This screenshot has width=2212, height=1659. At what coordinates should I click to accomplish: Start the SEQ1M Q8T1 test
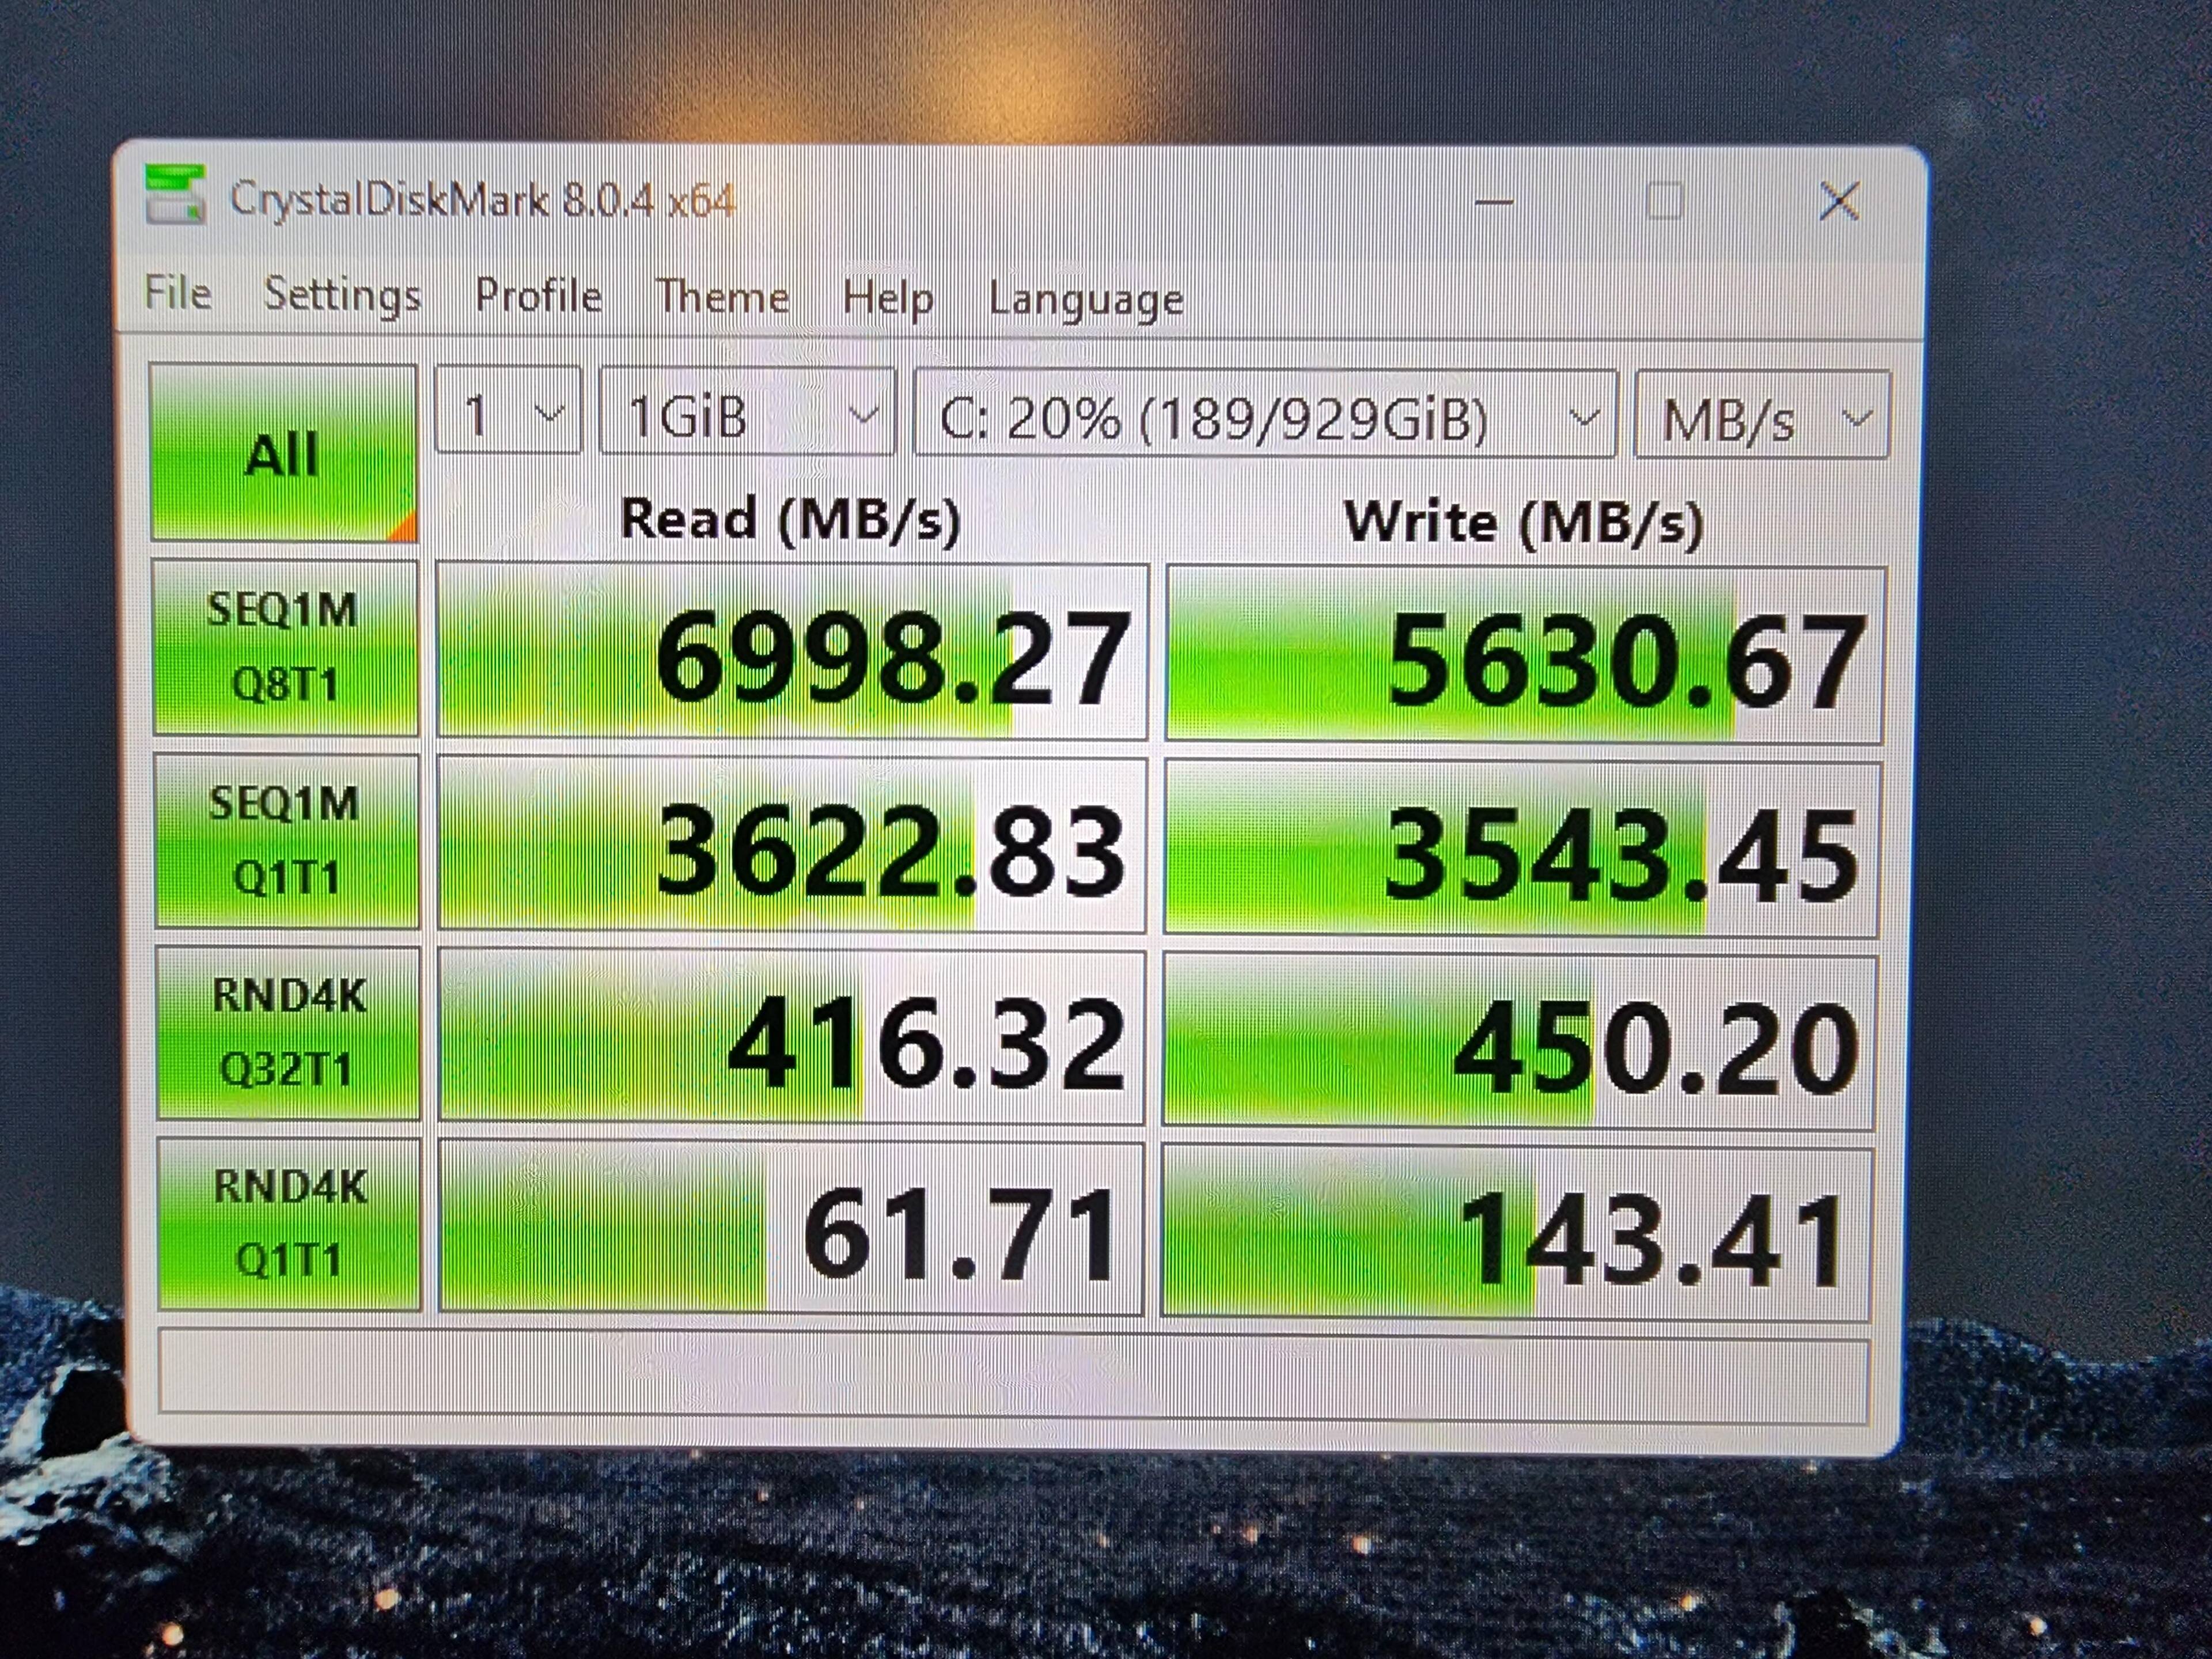tap(285, 648)
